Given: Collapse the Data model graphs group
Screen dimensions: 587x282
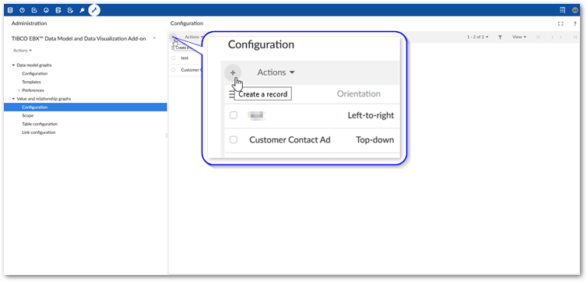Looking at the screenshot, I should pos(13,65).
